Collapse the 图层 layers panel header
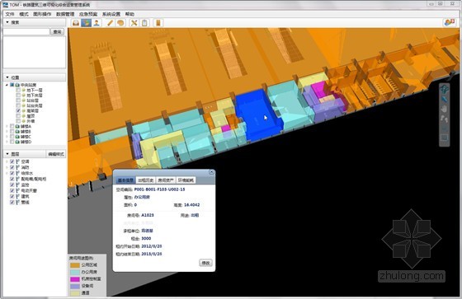Screen dimensions: 462x299 pyautogui.click(x=25, y=154)
